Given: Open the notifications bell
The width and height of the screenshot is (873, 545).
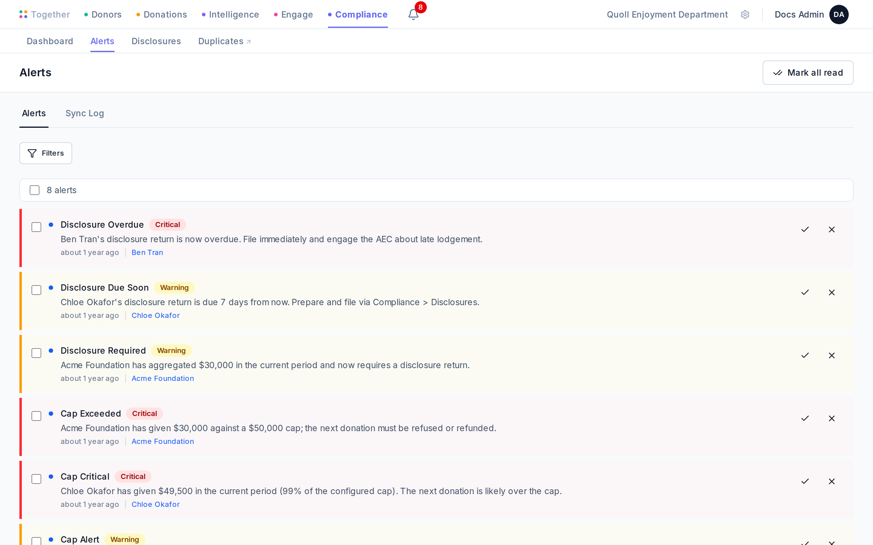Looking at the screenshot, I should (x=413, y=15).
